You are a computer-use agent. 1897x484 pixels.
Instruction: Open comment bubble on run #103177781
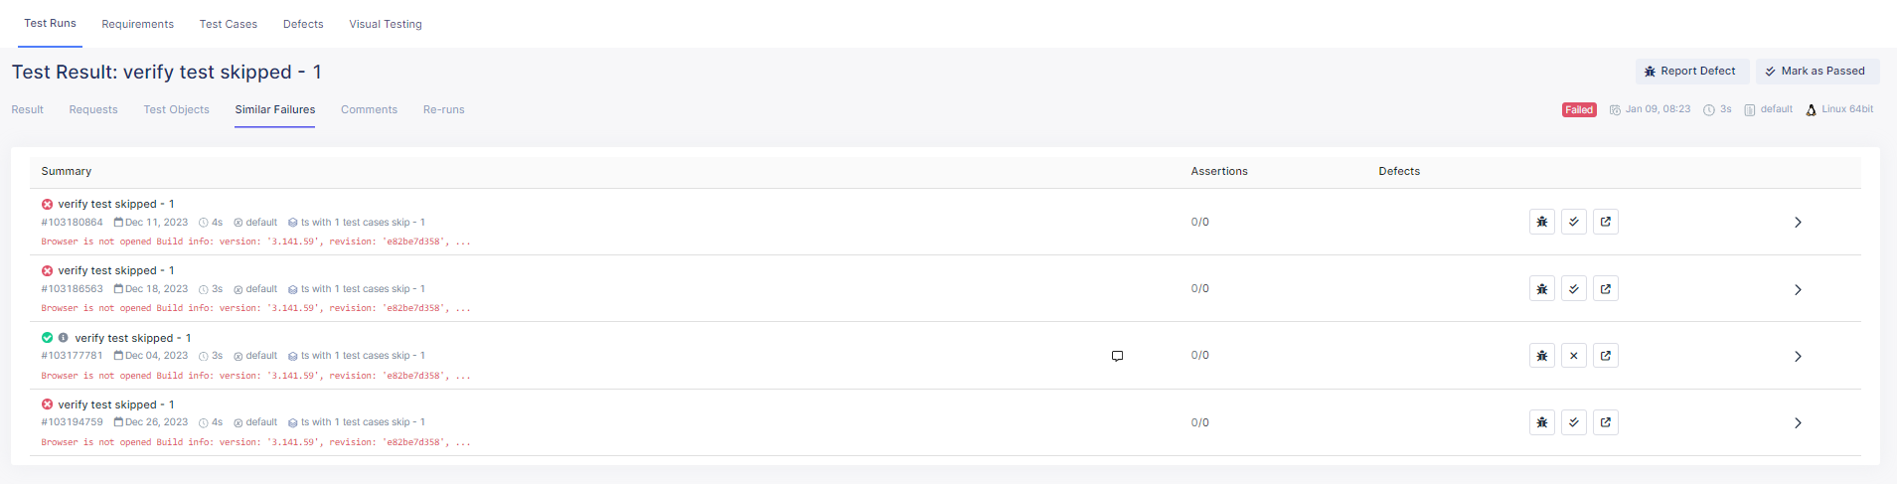click(x=1117, y=356)
